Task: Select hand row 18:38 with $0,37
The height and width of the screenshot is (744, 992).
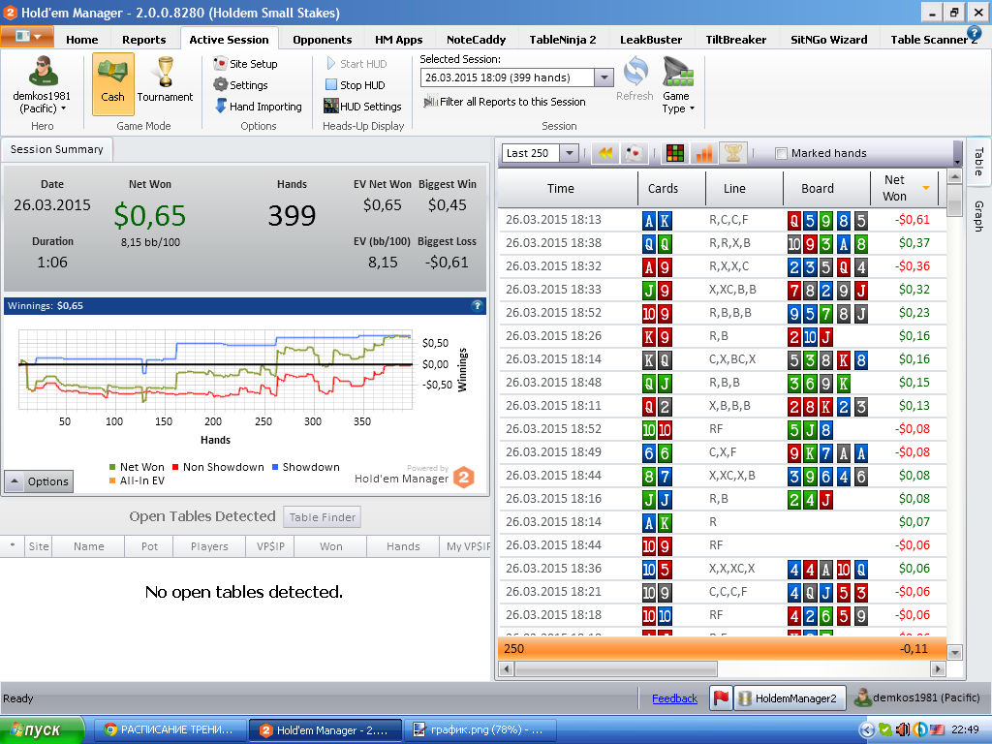Action: [722, 243]
